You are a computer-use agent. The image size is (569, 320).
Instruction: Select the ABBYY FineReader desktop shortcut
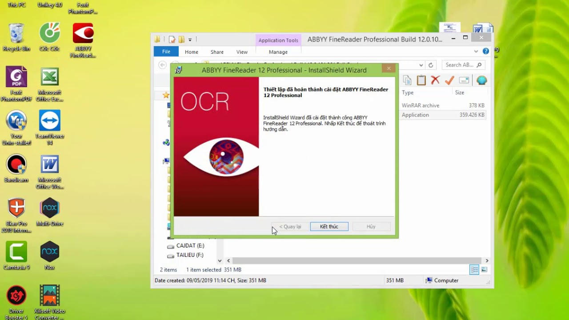[83, 40]
